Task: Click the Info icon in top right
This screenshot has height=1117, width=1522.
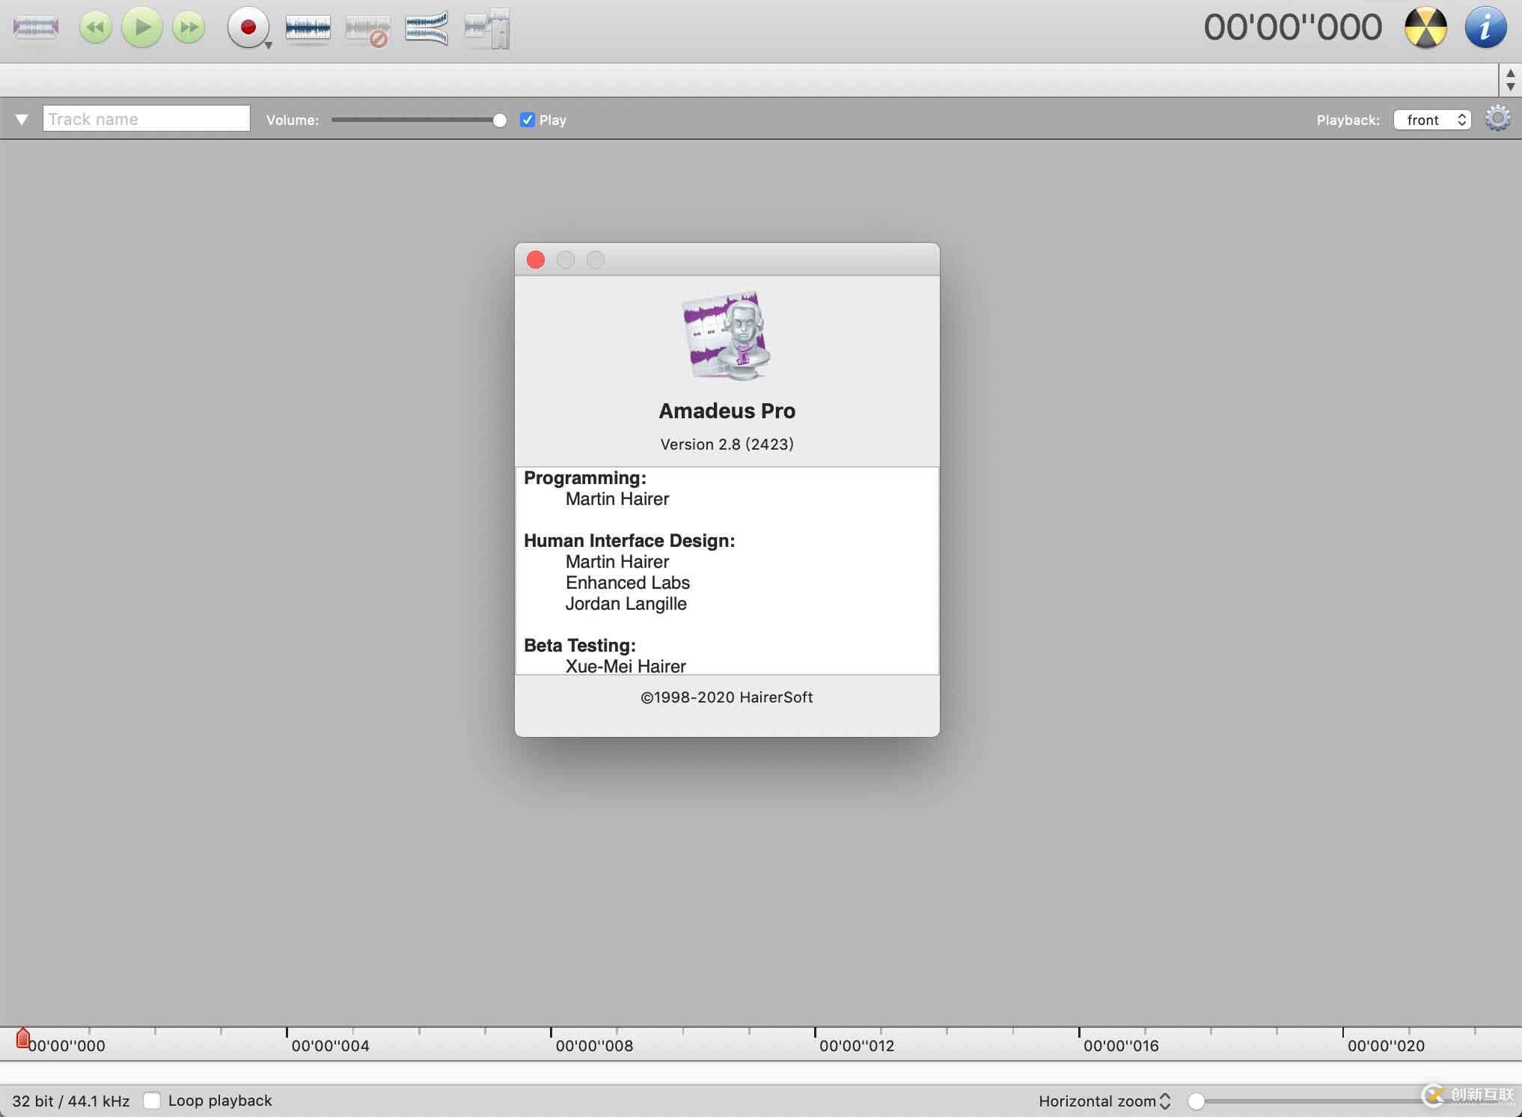Action: (1487, 26)
